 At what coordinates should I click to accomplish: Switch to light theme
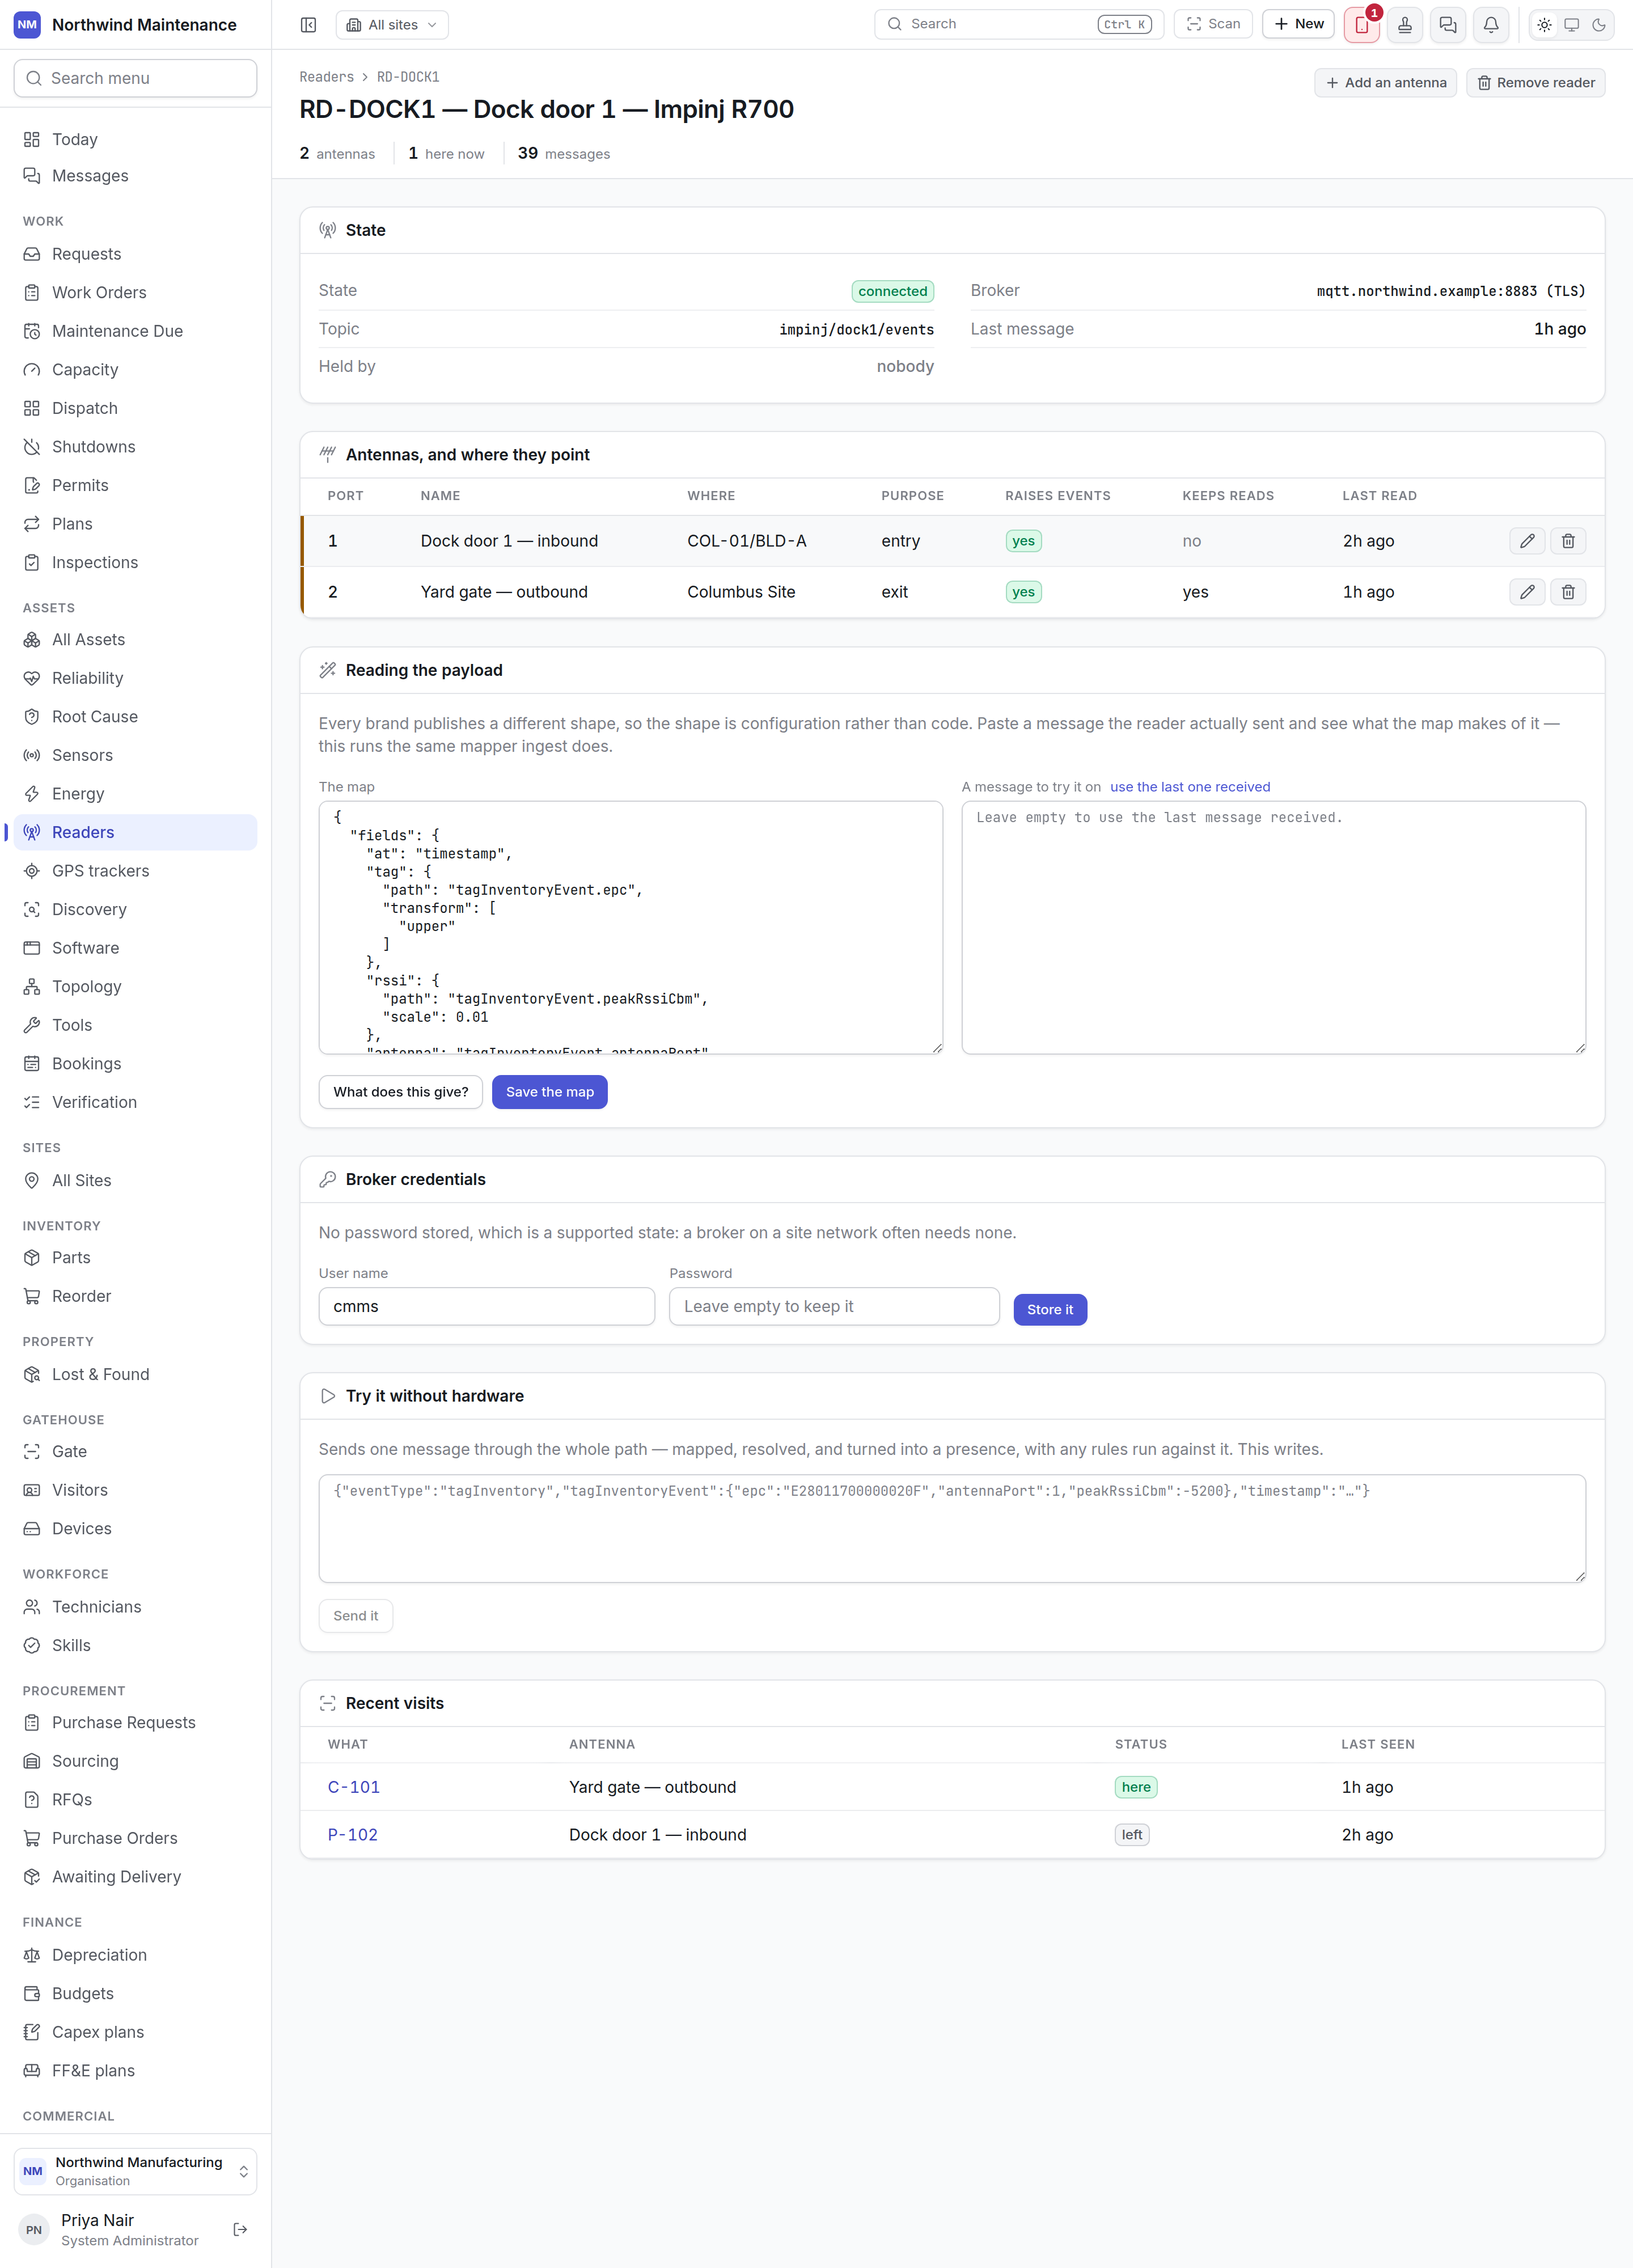pos(1545,25)
